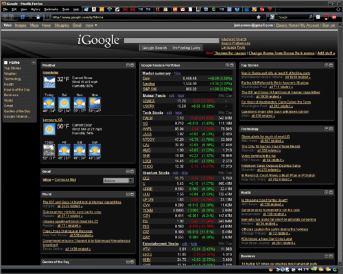Maximize the Health gadget
Image resolution: width=343 pixels, height=274 pixels.
click(x=331, y=192)
